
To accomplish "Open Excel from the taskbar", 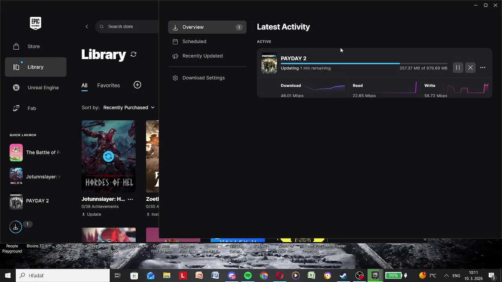I will pos(311,276).
